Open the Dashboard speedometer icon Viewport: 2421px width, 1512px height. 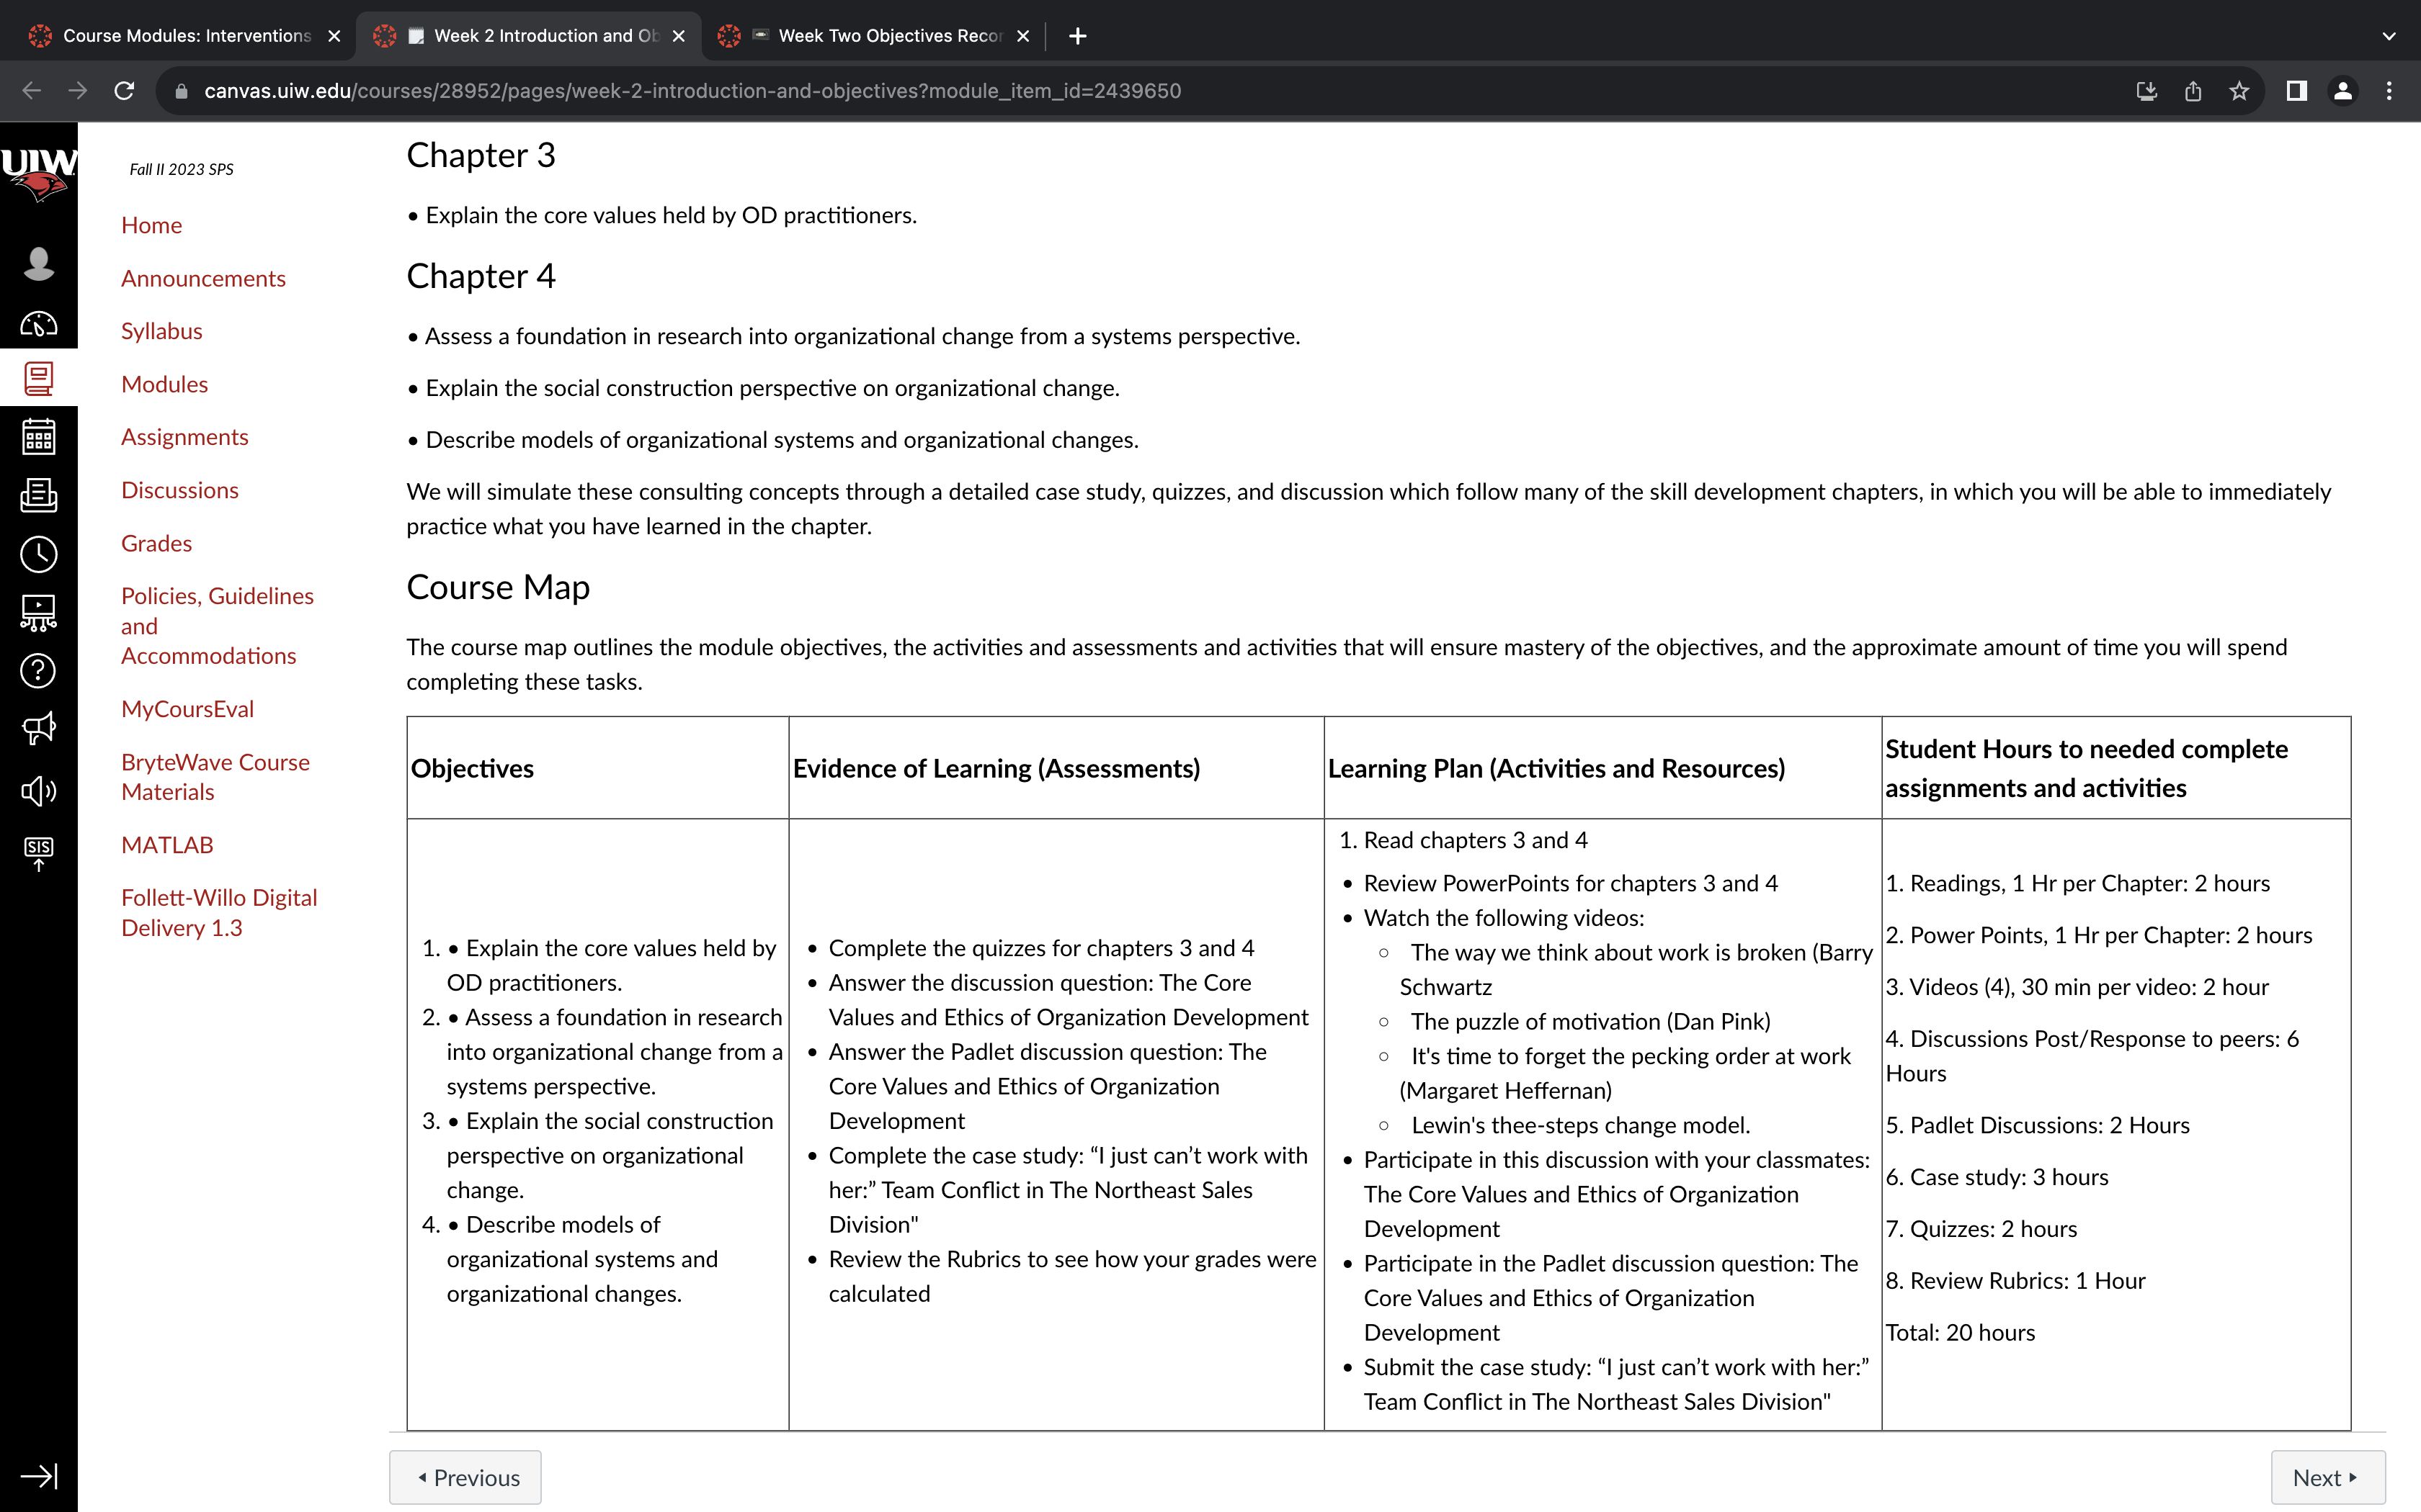click(38, 324)
